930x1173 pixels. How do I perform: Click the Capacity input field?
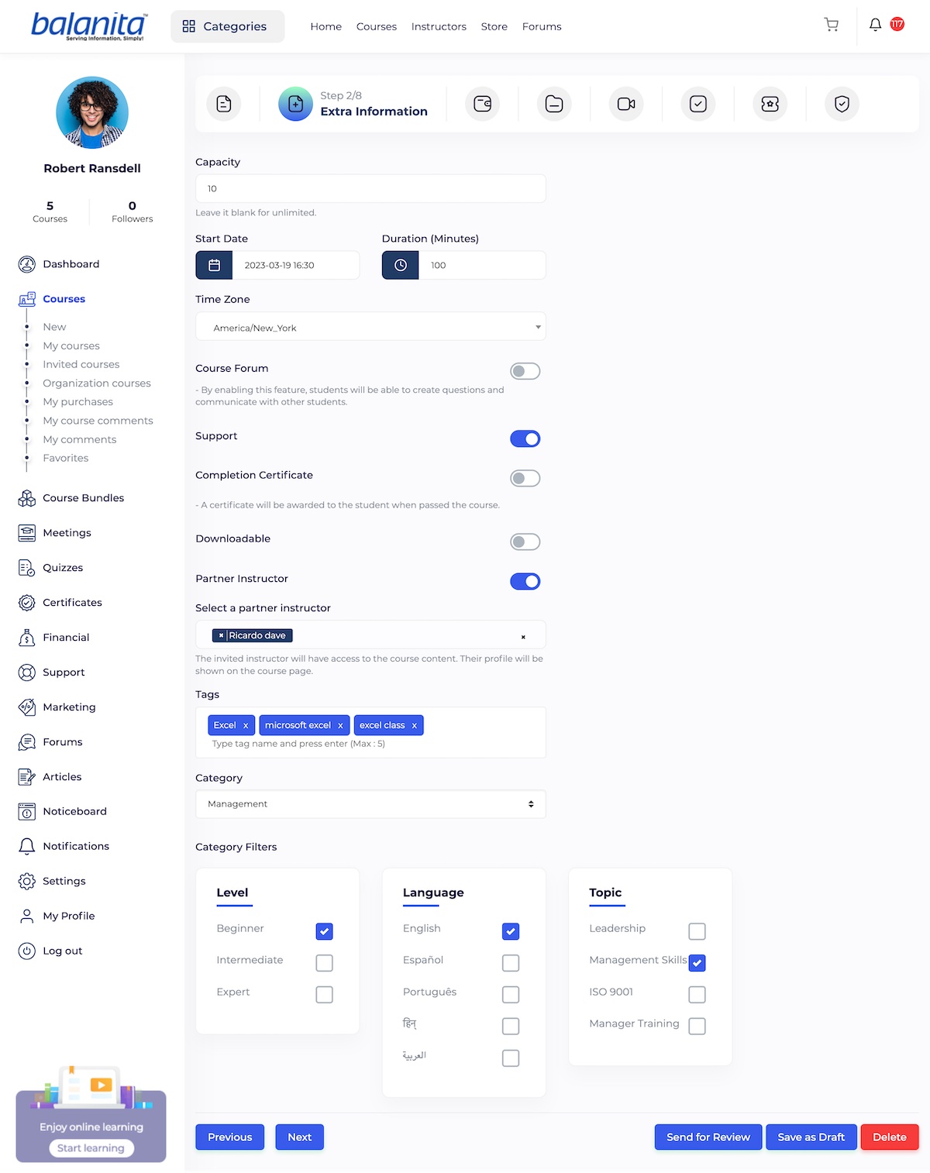370,188
